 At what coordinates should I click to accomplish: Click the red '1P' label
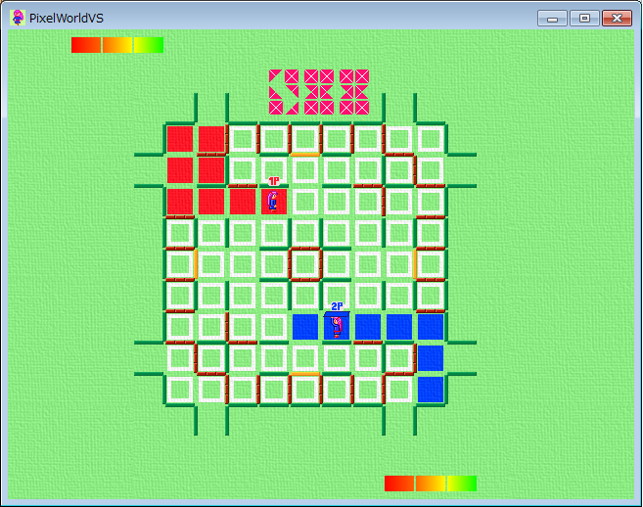(274, 181)
